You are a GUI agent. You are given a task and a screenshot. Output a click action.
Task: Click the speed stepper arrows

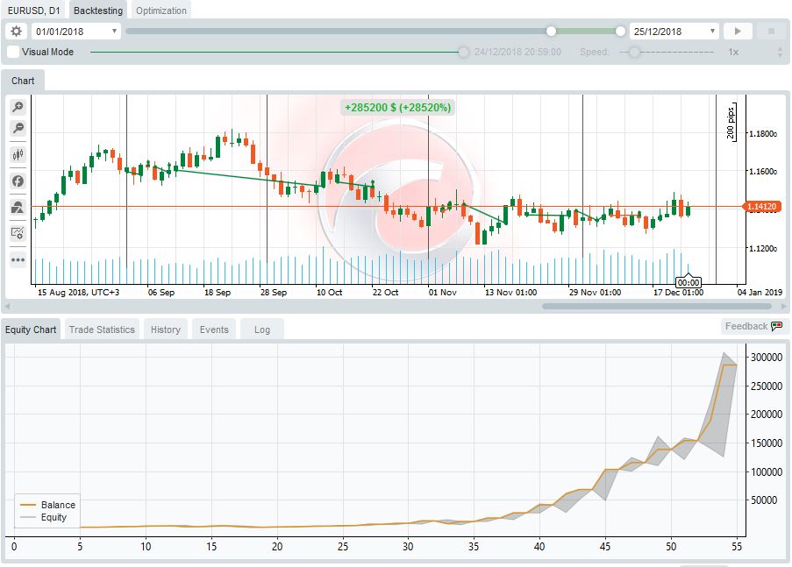point(781,52)
